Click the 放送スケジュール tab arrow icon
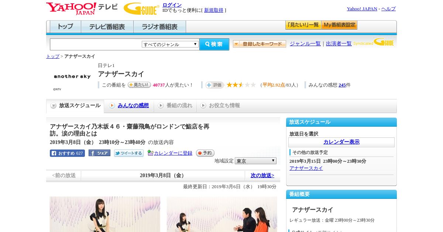443x232 pixels. (54, 106)
